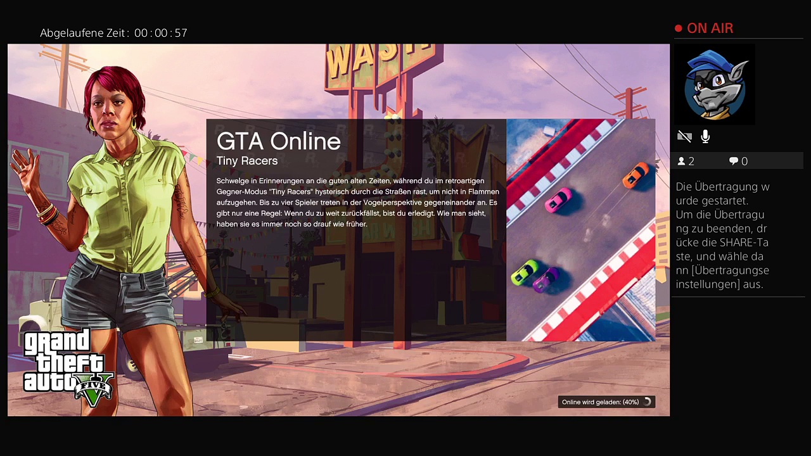
Task: Select the raccoon broadcaster avatar
Action: click(715, 84)
